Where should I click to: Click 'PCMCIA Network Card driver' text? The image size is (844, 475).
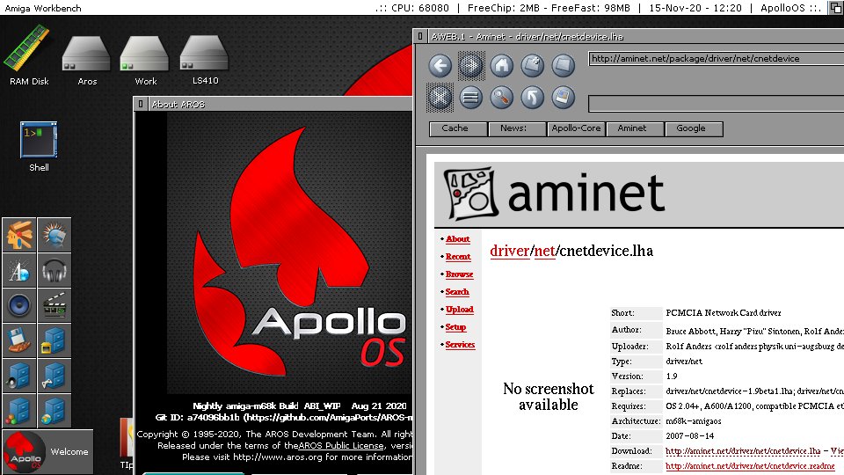click(x=723, y=313)
